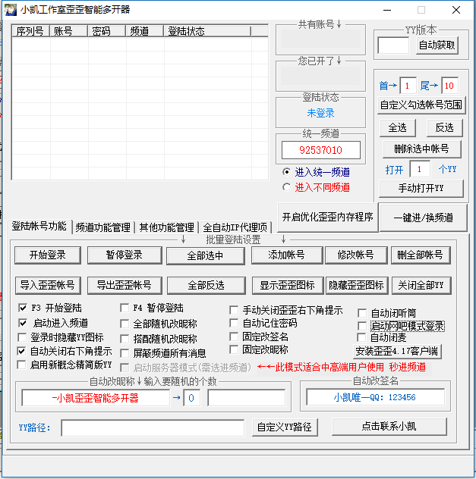Click 自定义勾选帐号范围 button
Screen dimensions: 476x479
click(x=421, y=105)
